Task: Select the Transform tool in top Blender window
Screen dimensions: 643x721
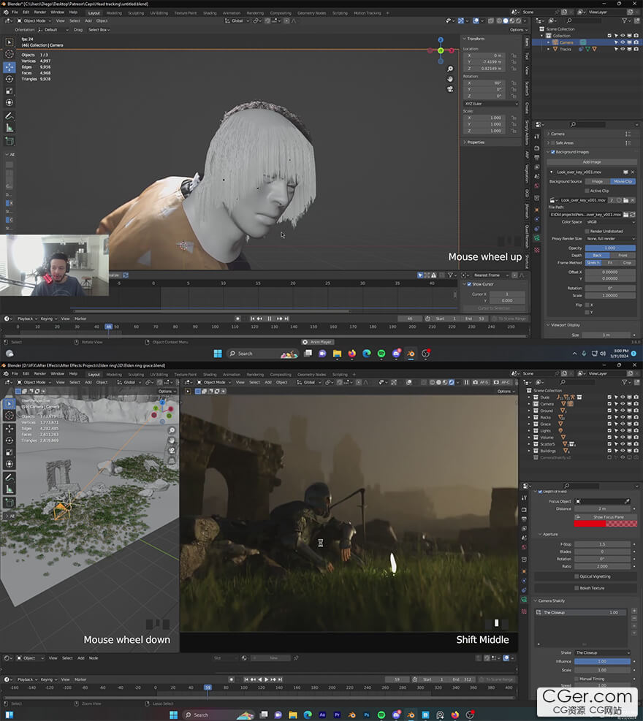Action: pyautogui.click(x=9, y=102)
